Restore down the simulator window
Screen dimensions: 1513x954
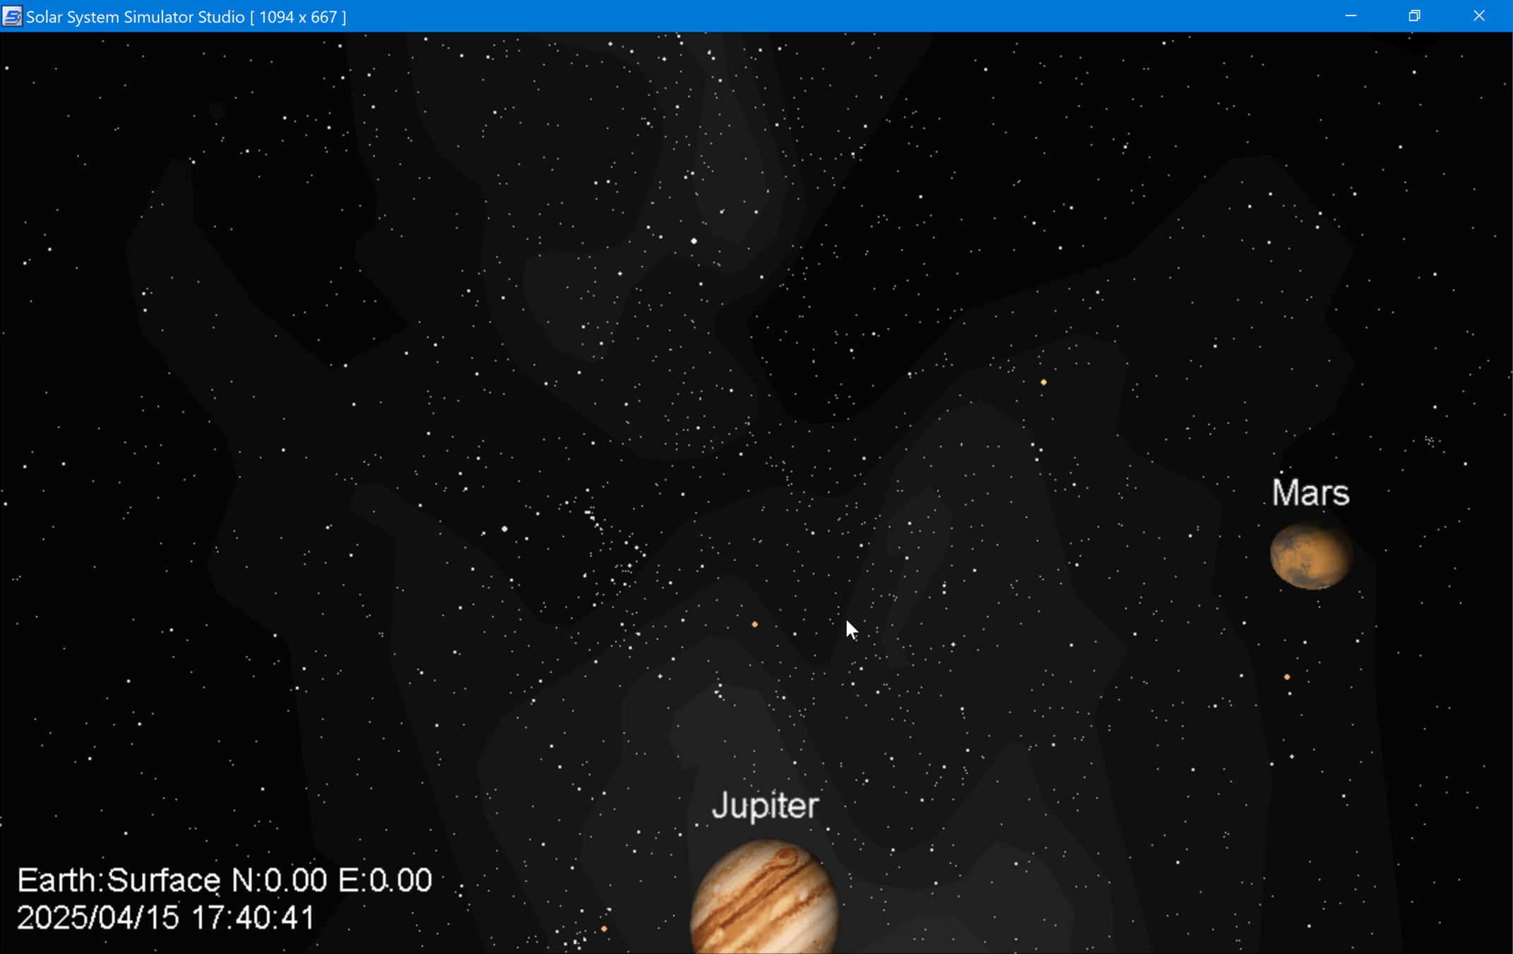(x=1414, y=16)
